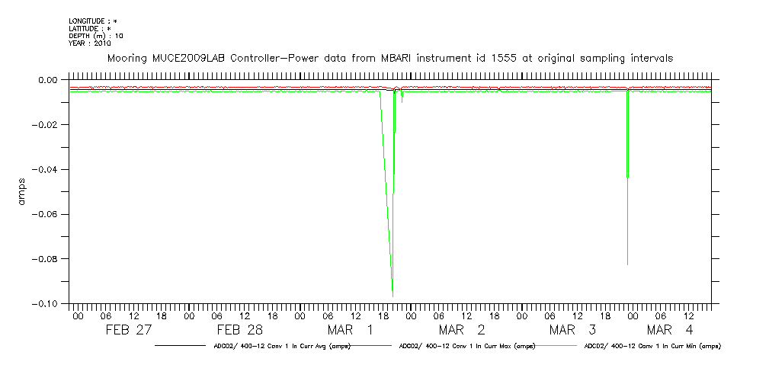Click the "amps" y-axis label
The image size is (769, 384).
click(22, 191)
